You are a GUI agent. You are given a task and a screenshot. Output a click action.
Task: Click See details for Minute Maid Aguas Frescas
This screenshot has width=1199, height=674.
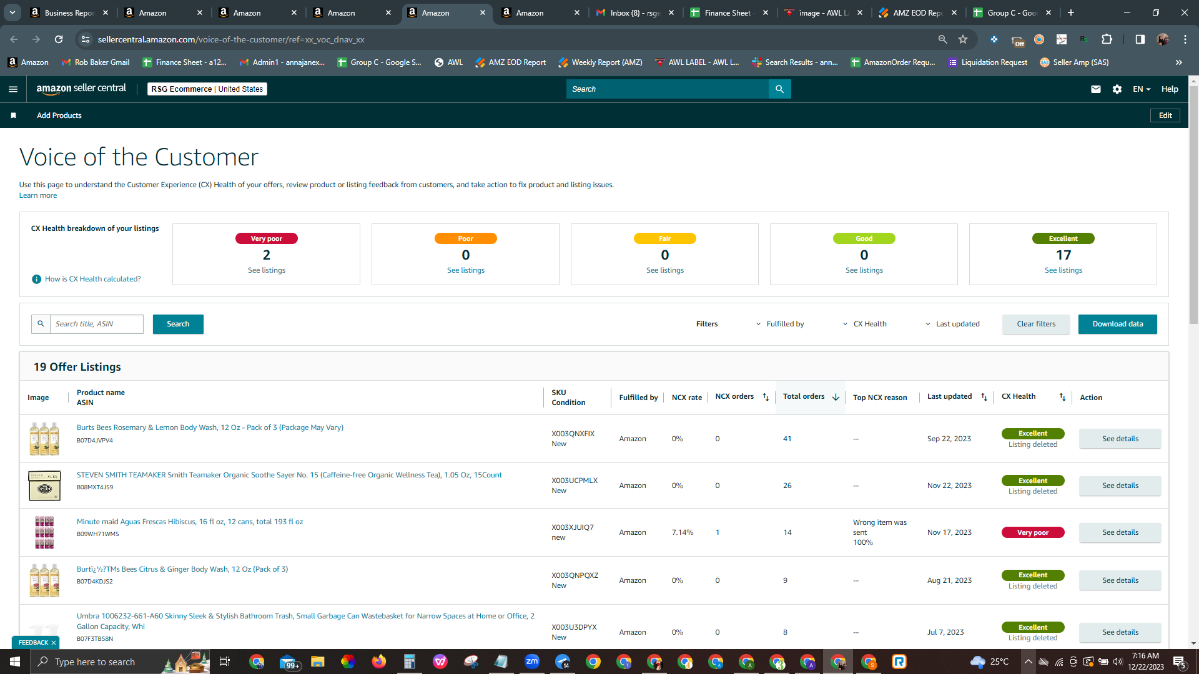point(1120,532)
